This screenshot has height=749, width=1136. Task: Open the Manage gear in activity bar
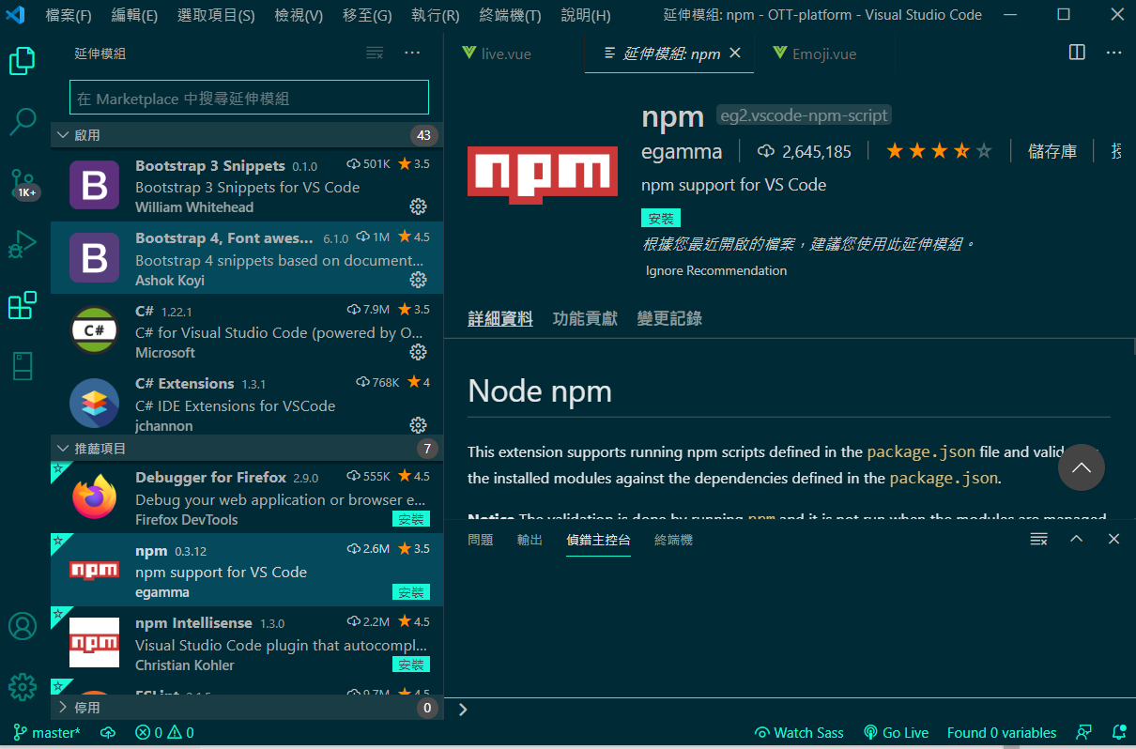[23, 686]
